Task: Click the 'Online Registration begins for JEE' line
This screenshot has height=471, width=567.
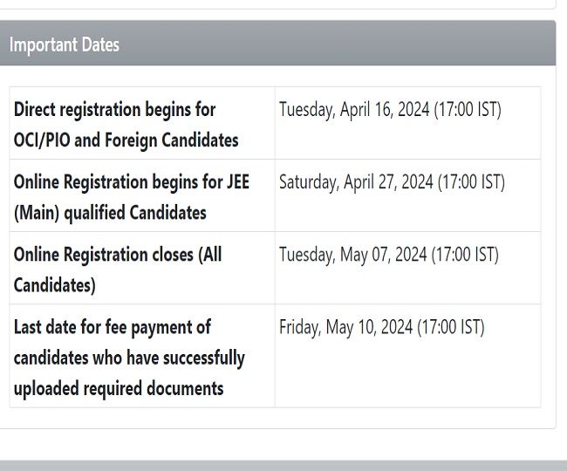Action: [x=131, y=182]
